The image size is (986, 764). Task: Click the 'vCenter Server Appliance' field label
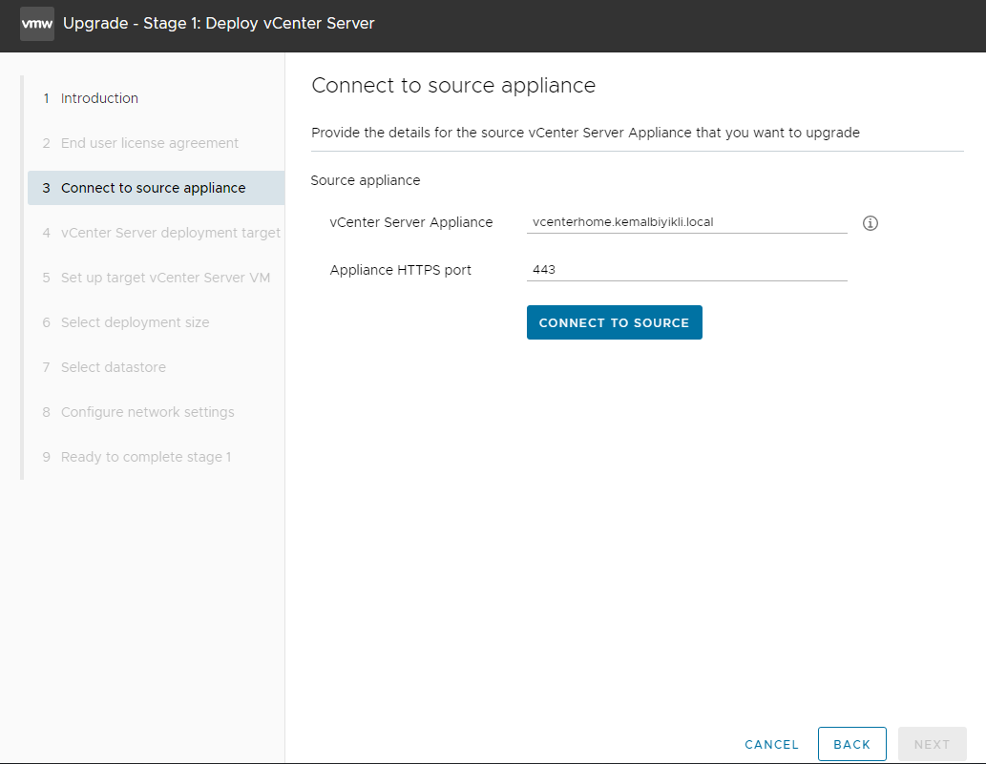coord(411,222)
